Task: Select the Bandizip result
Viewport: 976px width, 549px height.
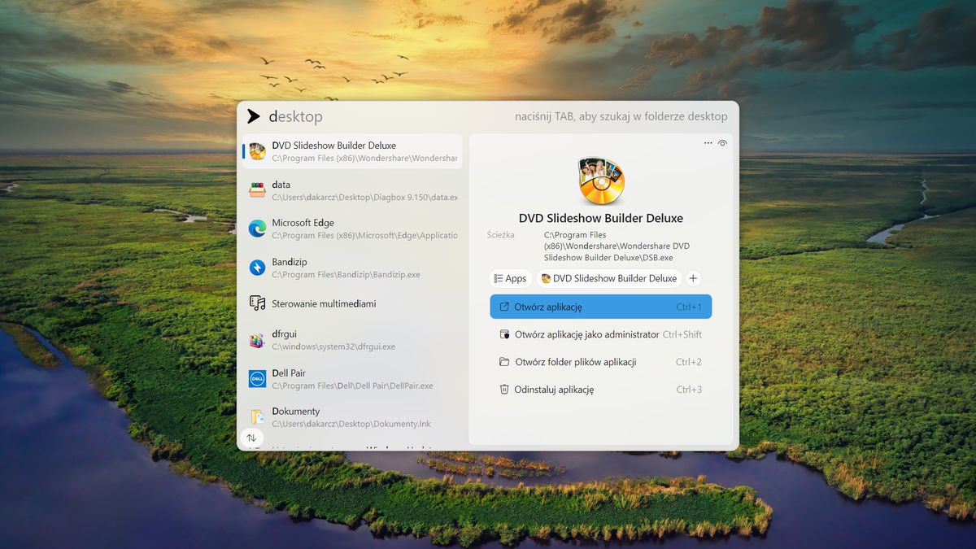Action: [352, 268]
